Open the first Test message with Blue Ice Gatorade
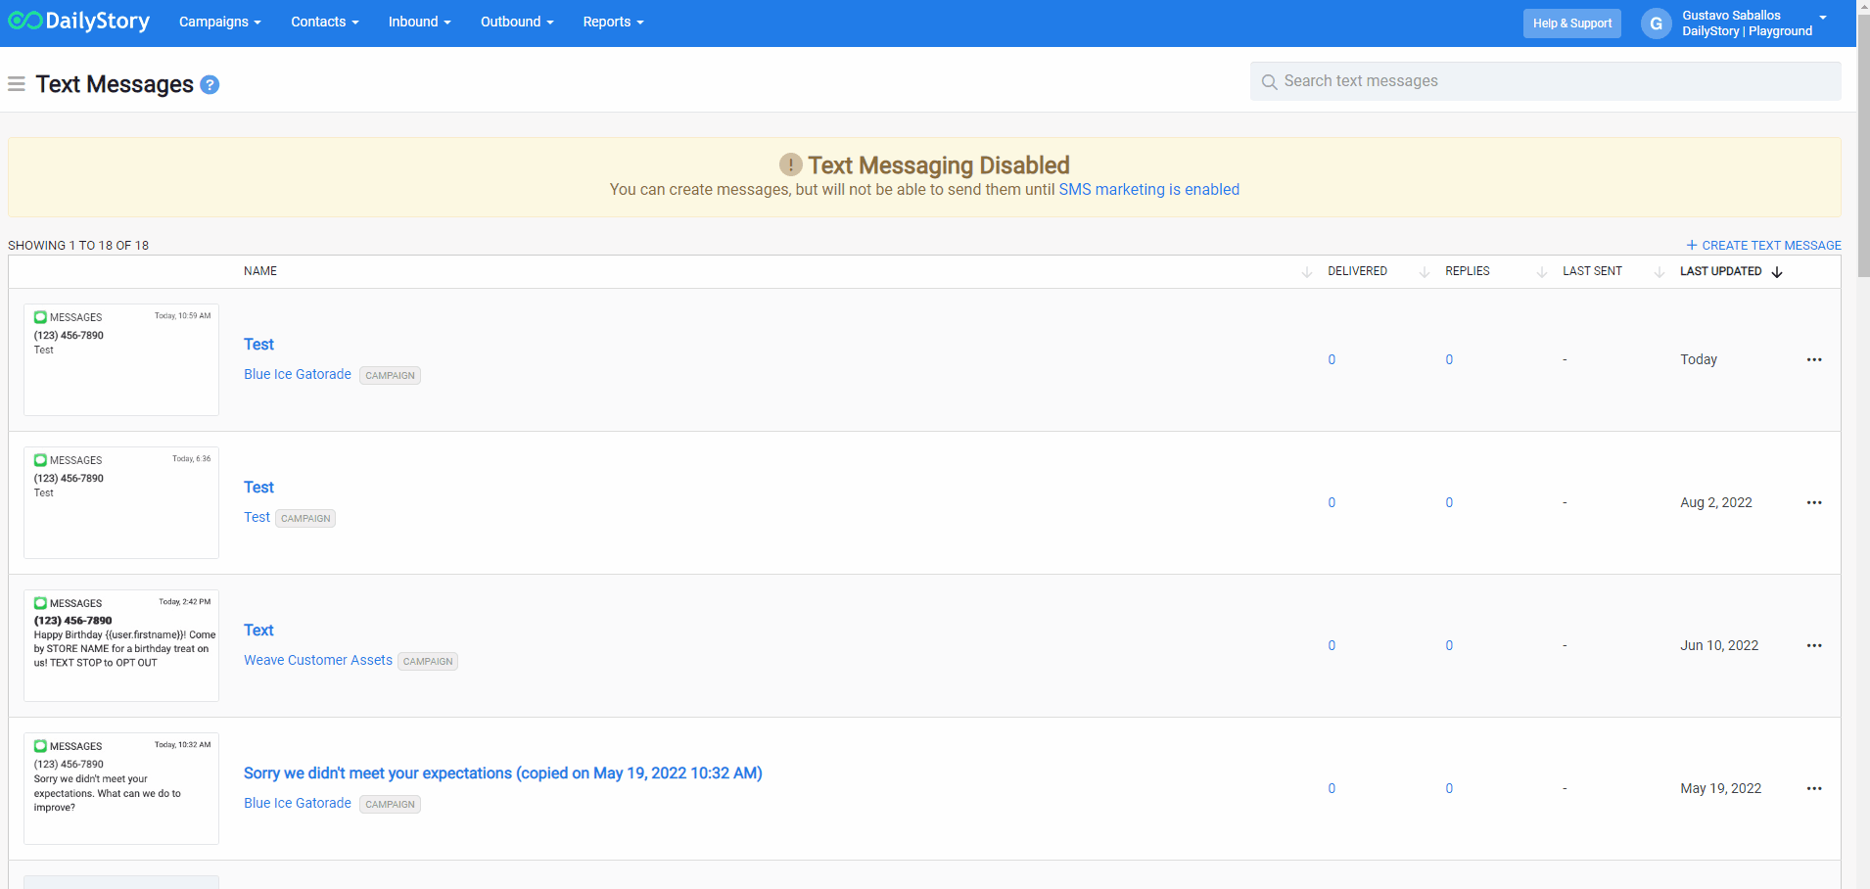This screenshot has height=889, width=1870. [x=258, y=345]
